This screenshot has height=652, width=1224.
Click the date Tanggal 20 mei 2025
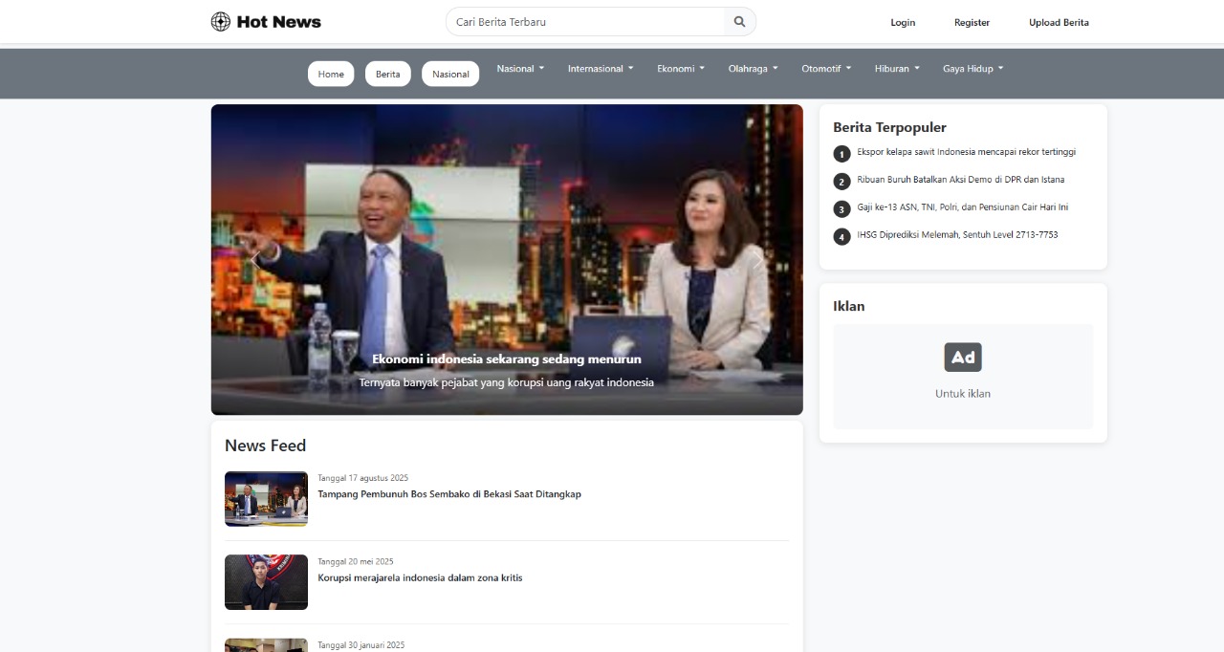coord(356,561)
